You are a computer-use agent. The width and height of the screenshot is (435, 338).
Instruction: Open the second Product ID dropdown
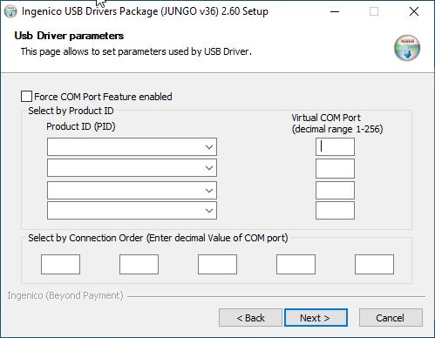(x=132, y=168)
